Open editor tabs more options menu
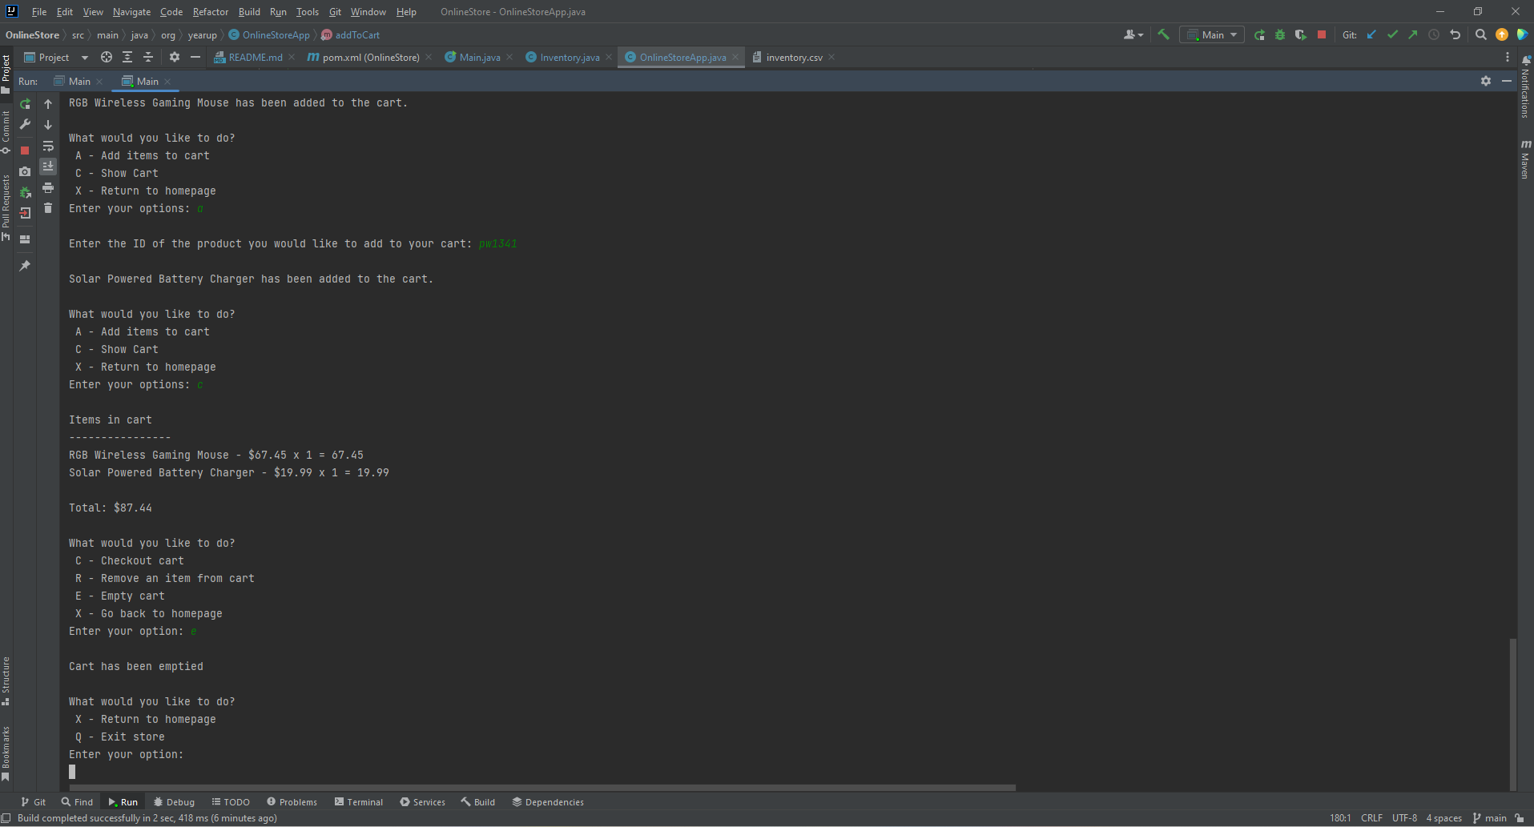Image resolution: width=1534 pixels, height=827 pixels. pos(1508,58)
